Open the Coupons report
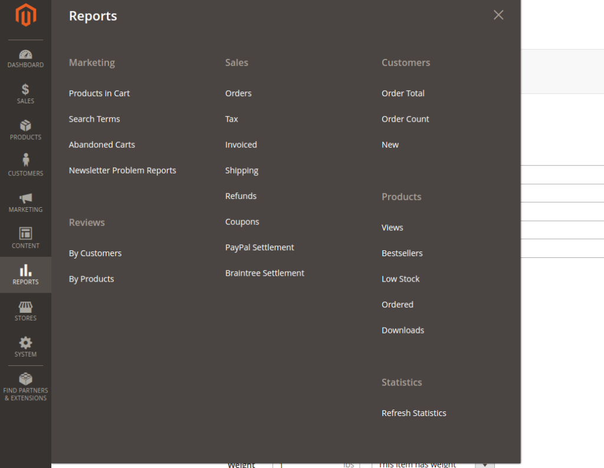Image resolution: width=604 pixels, height=468 pixels. (x=242, y=222)
